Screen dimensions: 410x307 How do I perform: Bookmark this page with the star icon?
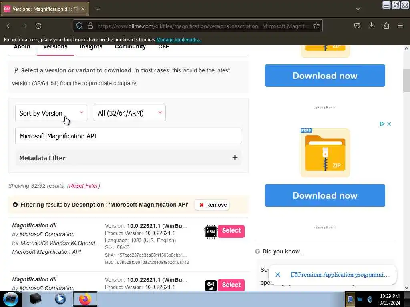point(316,26)
